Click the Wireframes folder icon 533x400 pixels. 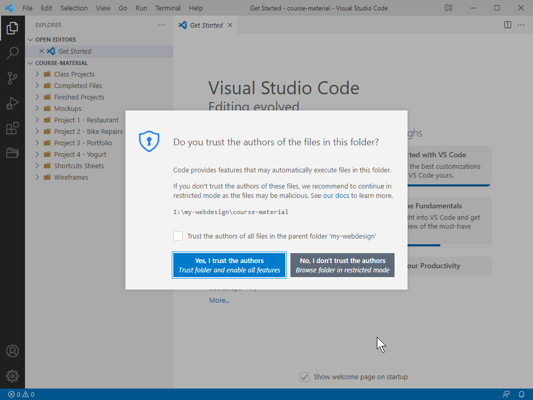pos(47,177)
